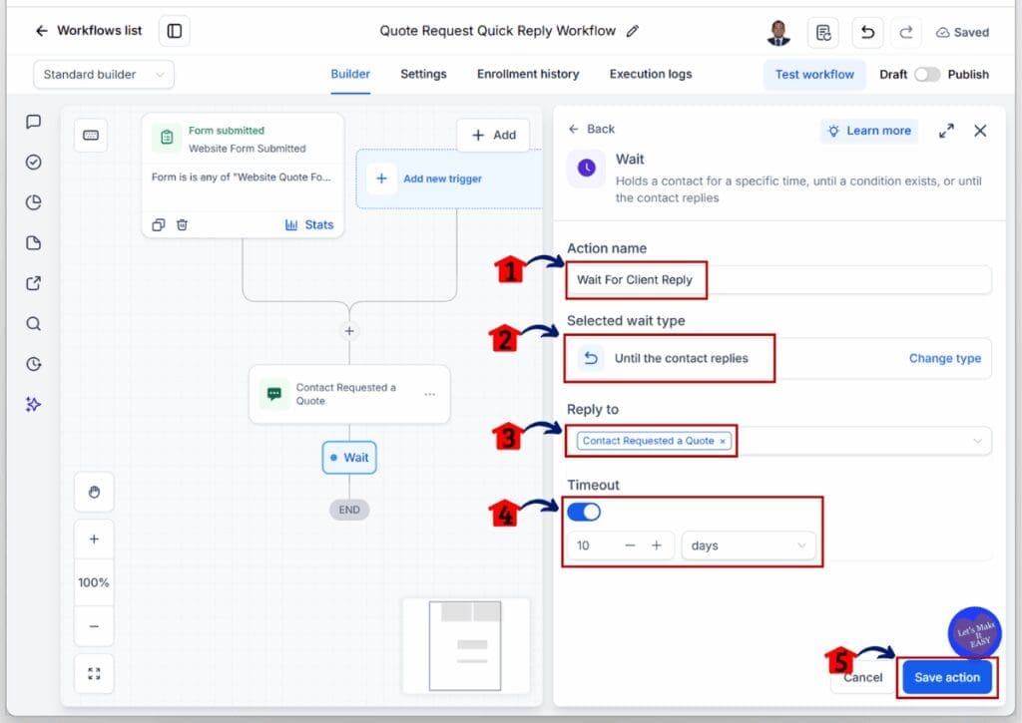1022x723 pixels.
Task: Duplicate the Form submitted trigger
Action: [x=159, y=224]
